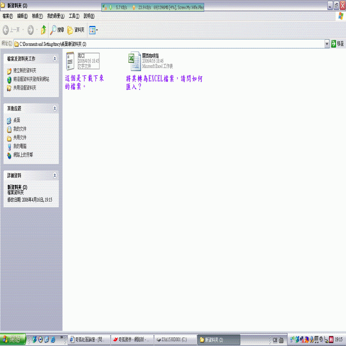Collapse the 檔案及資料夾工作 panel
346x346 pixels.
55,59
